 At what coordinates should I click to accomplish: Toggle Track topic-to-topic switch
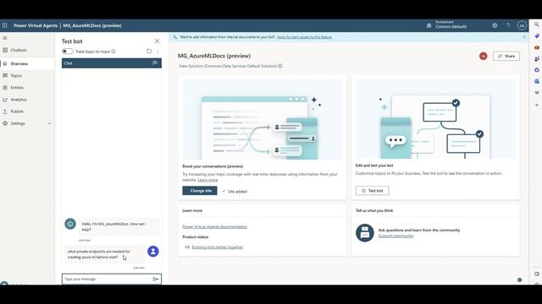tap(68, 52)
